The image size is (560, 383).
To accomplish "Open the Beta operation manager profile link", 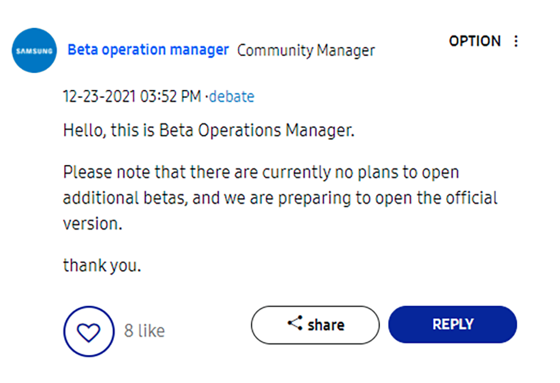I will point(148,50).
